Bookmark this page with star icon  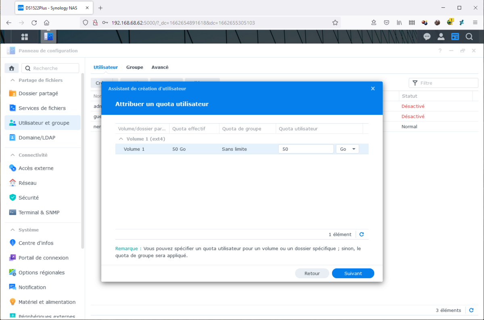335,23
